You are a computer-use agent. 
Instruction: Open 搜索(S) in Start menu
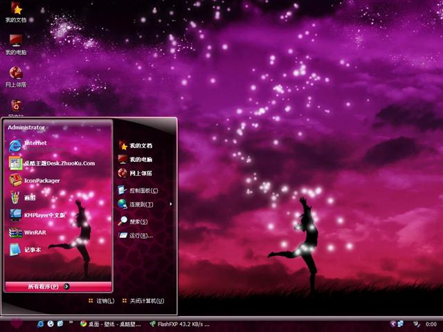[x=138, y=221]
